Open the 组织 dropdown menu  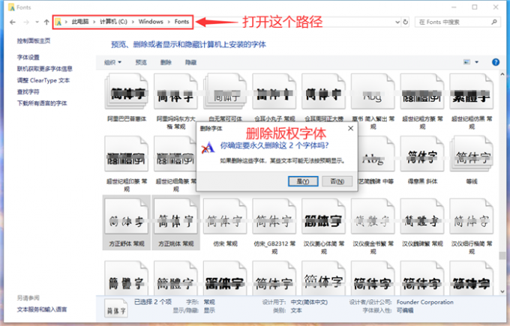tap(112, 62)
